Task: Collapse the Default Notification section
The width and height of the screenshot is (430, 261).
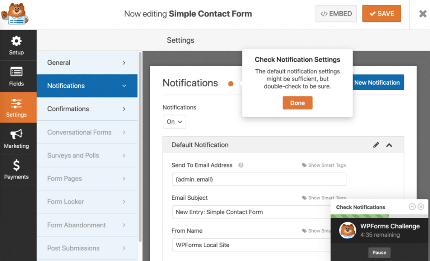Action: 389,145
